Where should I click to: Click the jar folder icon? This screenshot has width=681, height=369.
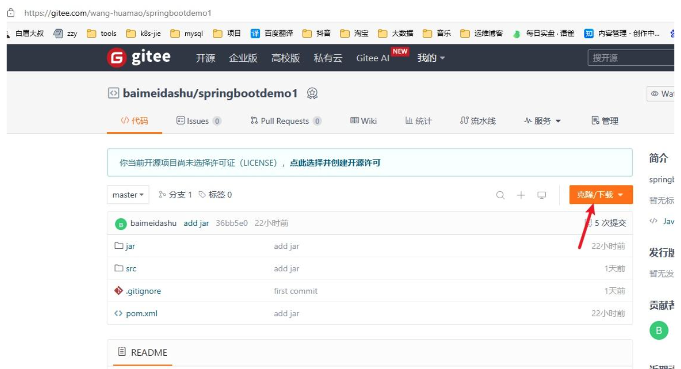tap(119, 246)
